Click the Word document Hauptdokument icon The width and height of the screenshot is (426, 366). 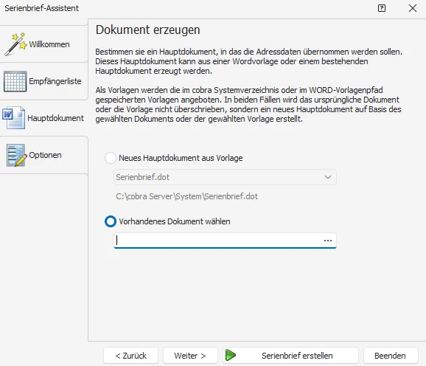click(x=13, y=118)
